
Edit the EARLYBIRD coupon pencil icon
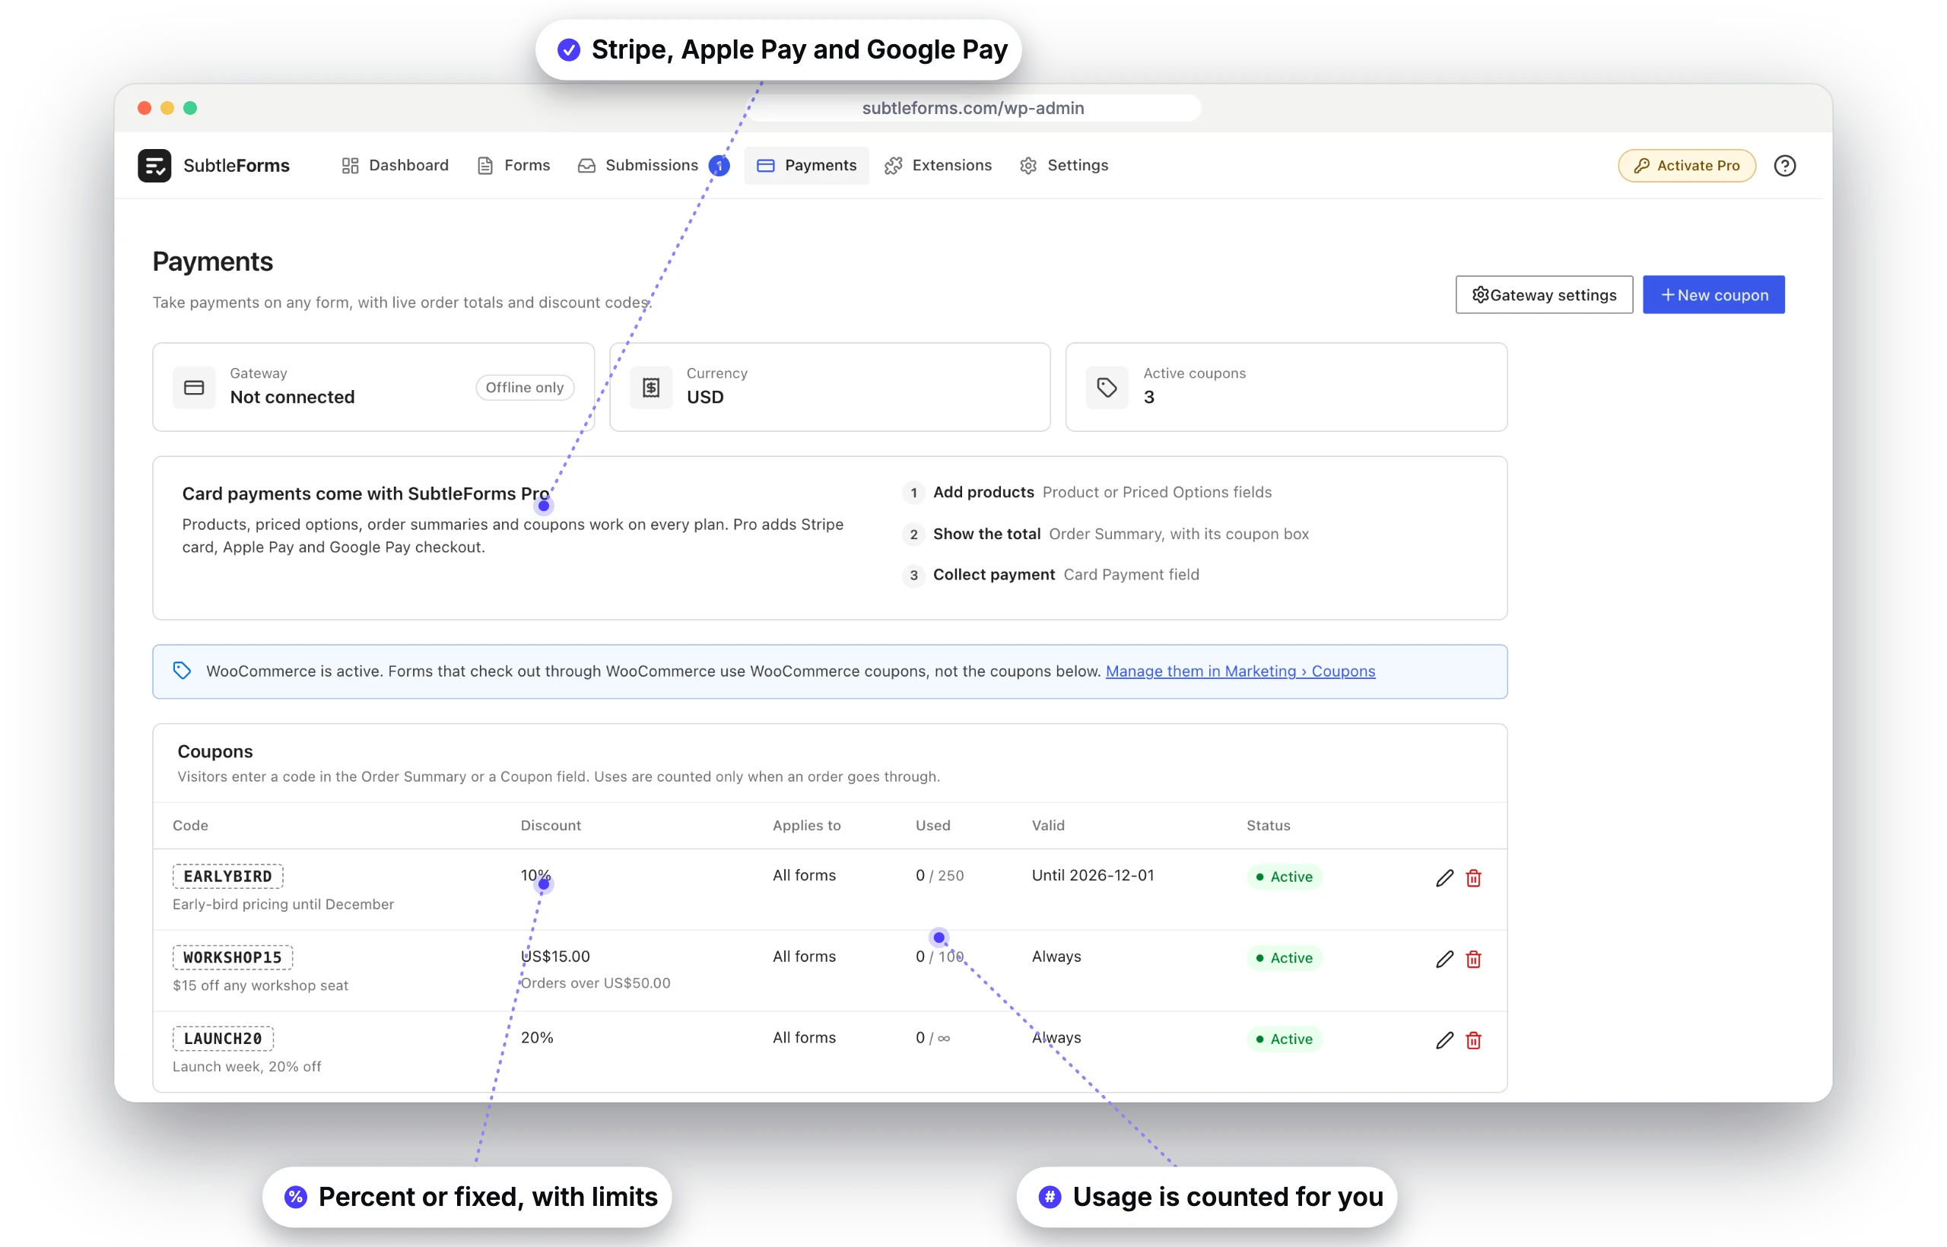(1444, 877)
